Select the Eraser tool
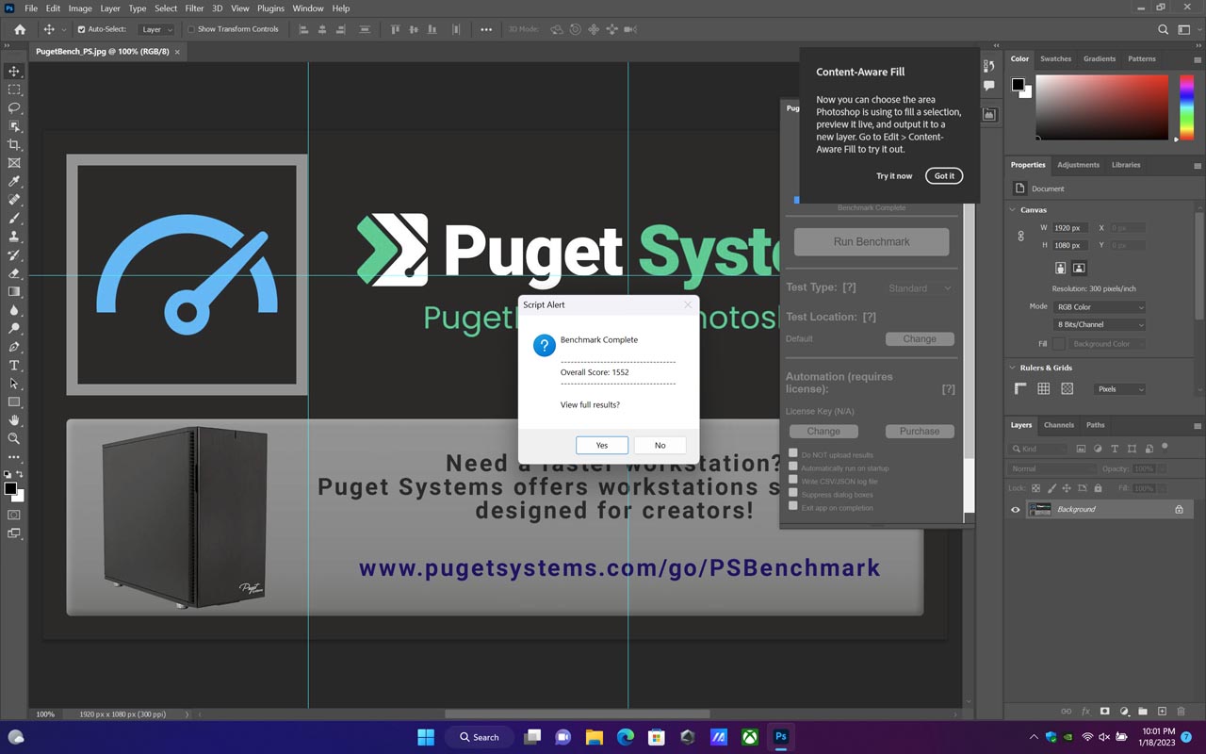 [14, 273]
